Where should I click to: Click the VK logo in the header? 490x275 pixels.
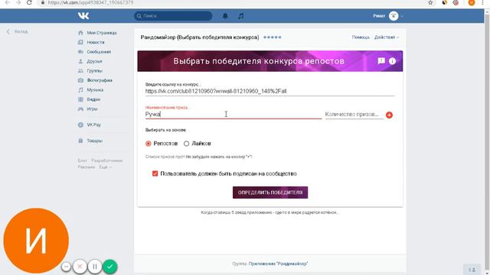(x=83, y=15)
